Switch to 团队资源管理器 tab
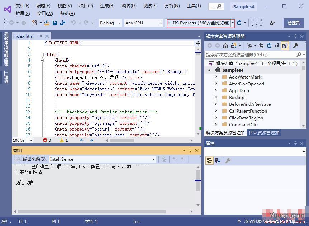The height and width of the screenshot is (226, 309). 264,132
